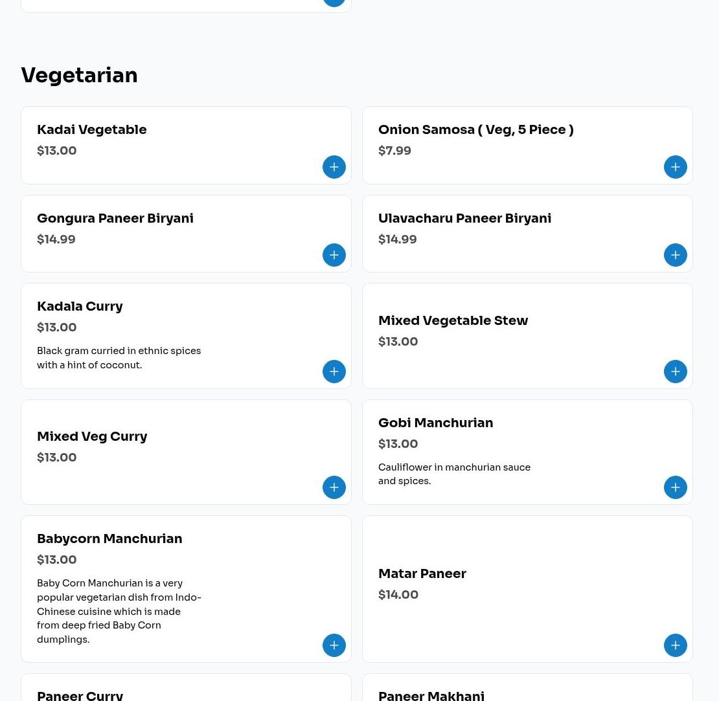Select the Gobi Manchurian item card title
This screenshot has height=701, width=719.
coord(436,423)
